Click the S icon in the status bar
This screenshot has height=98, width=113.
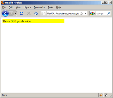(106, 95)
